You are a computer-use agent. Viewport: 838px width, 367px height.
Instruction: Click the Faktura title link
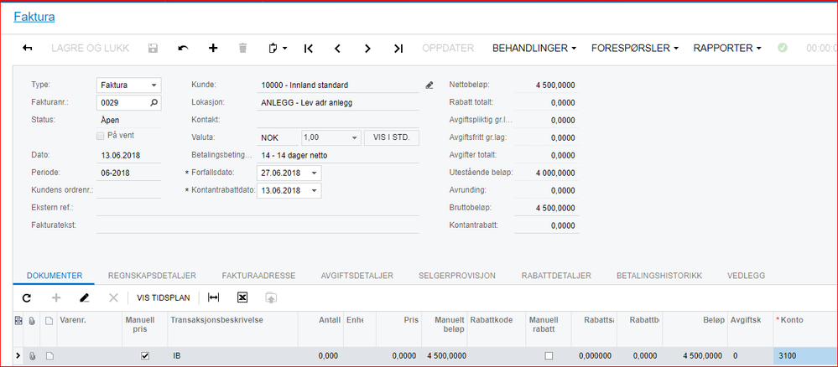click(x=34, y=17)
